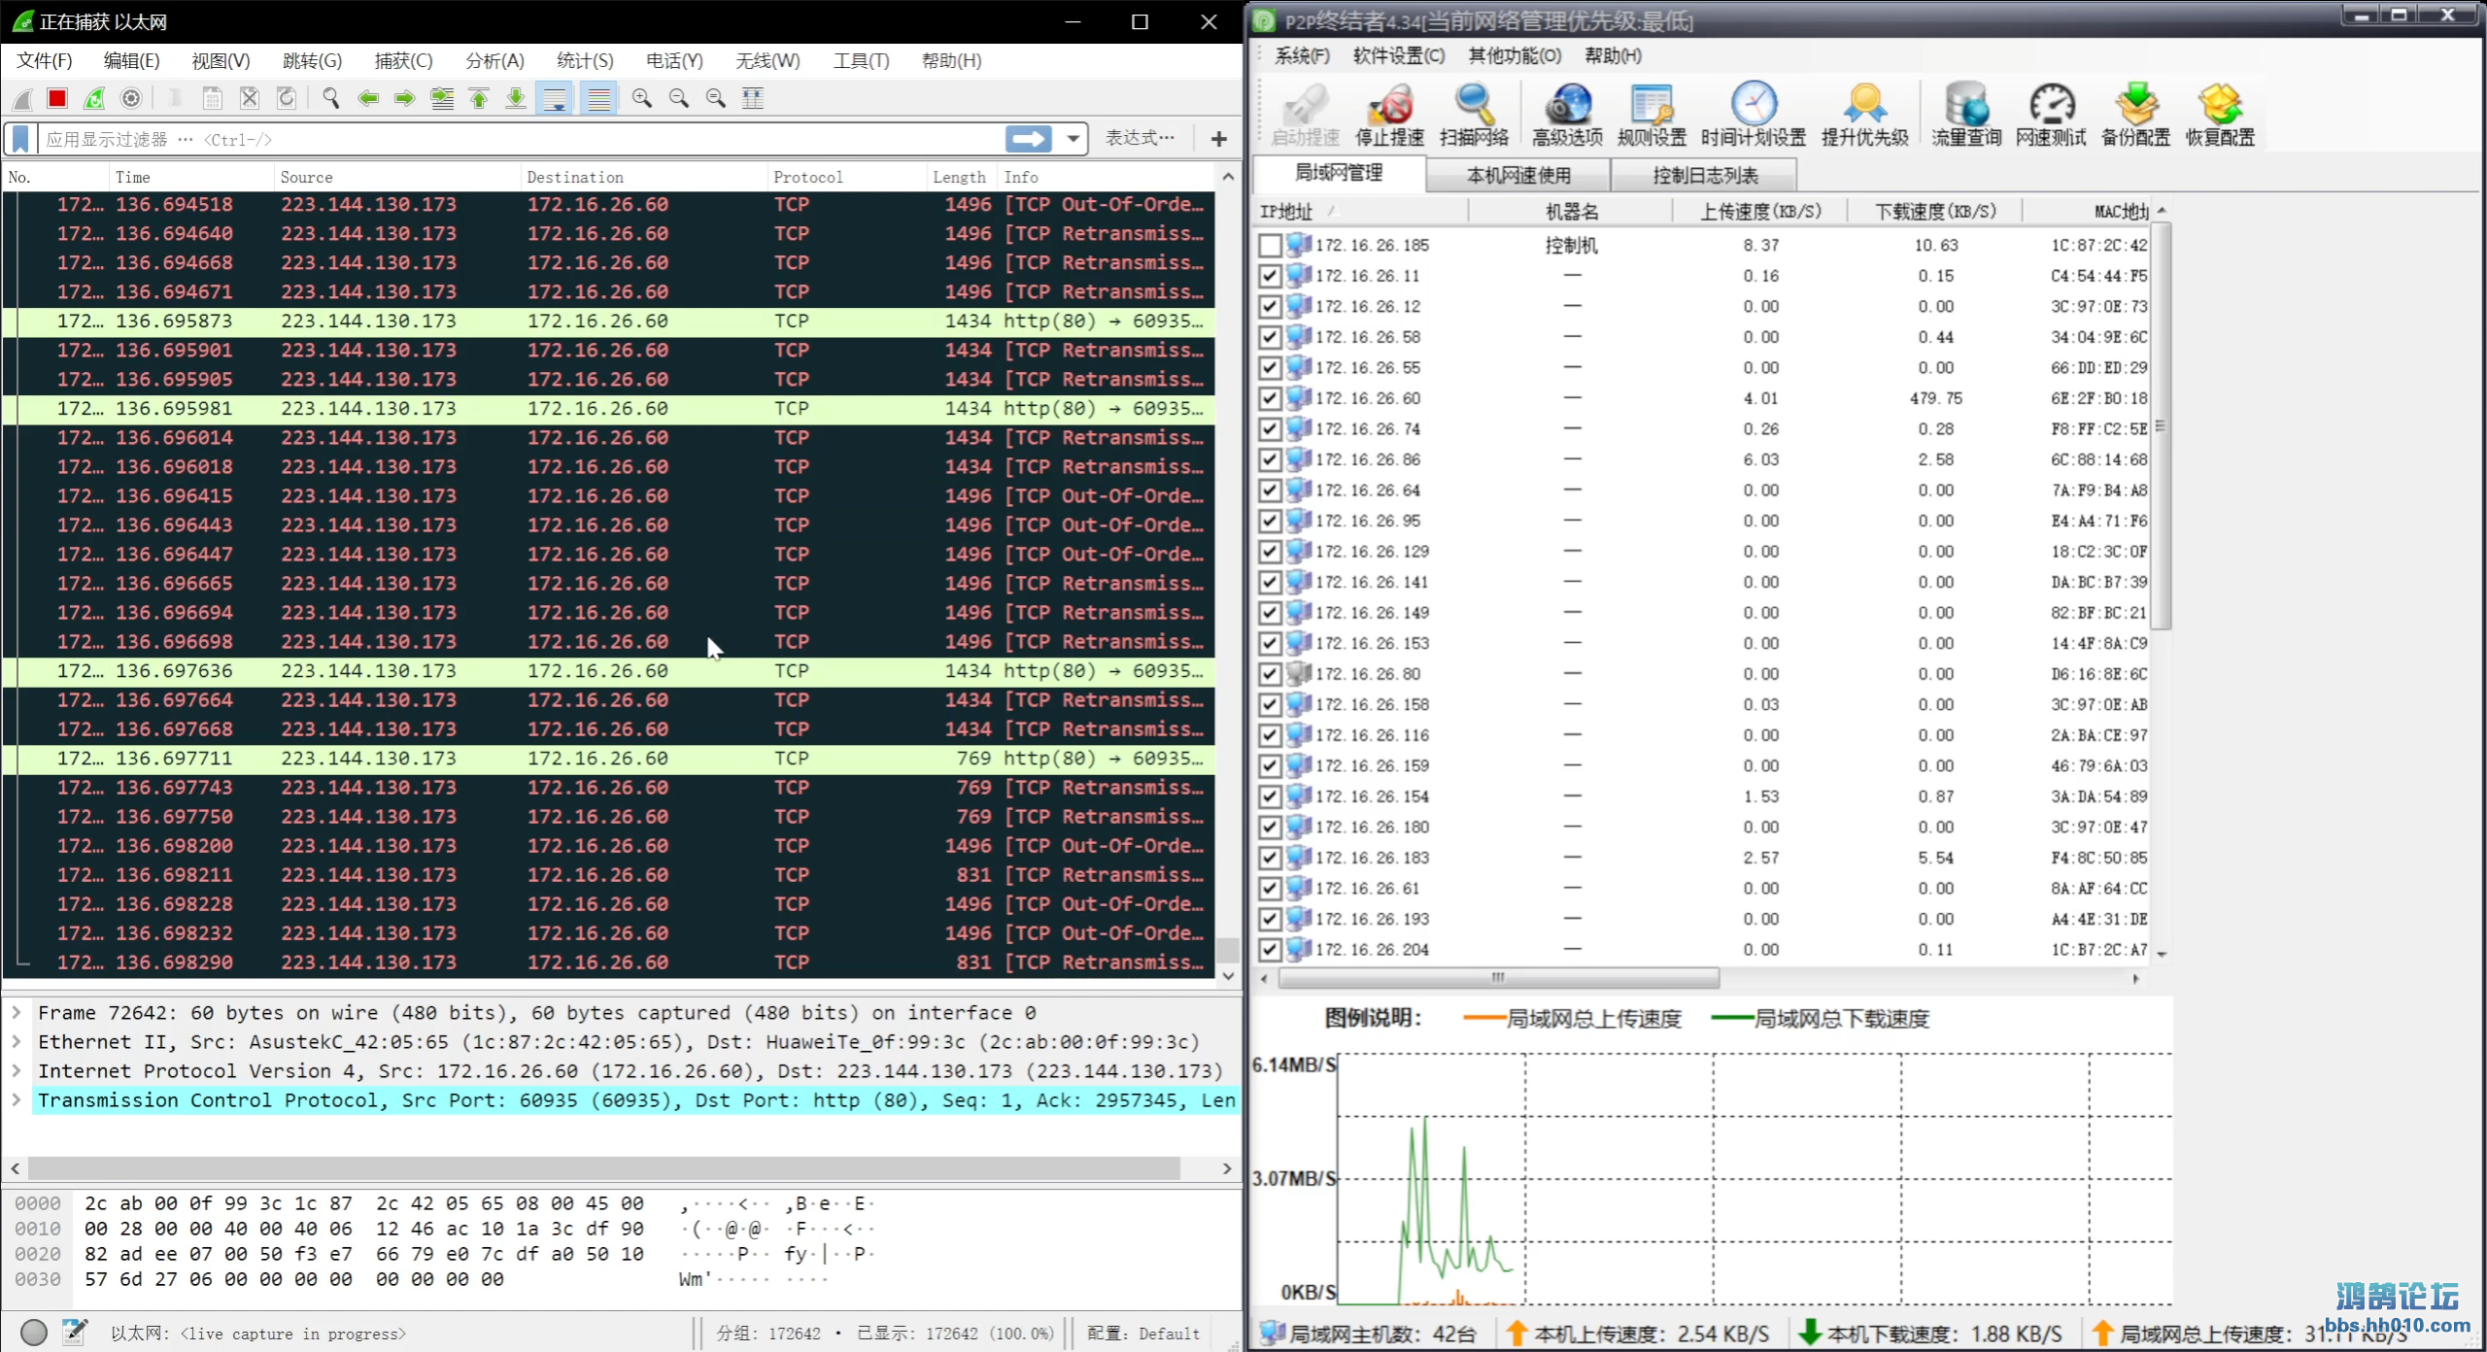Check the box for 172.16.26.185

1270,246
